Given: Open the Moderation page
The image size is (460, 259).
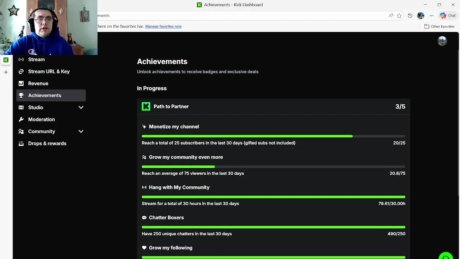Looking at the screenshot, I should point(51,119).
